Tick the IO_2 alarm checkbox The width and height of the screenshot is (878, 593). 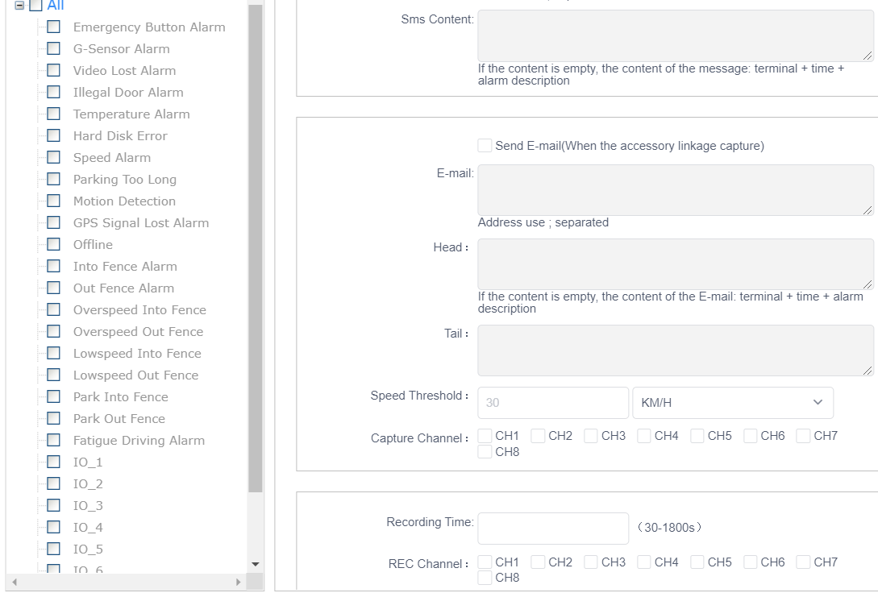click(54, 483)
